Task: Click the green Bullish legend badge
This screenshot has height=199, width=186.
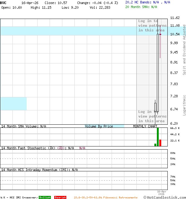Action: (x=45, y=197)
